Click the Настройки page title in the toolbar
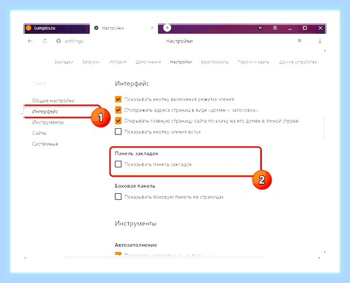The height and width of the screenshot is (283, 350). click(x=180, y=41)
